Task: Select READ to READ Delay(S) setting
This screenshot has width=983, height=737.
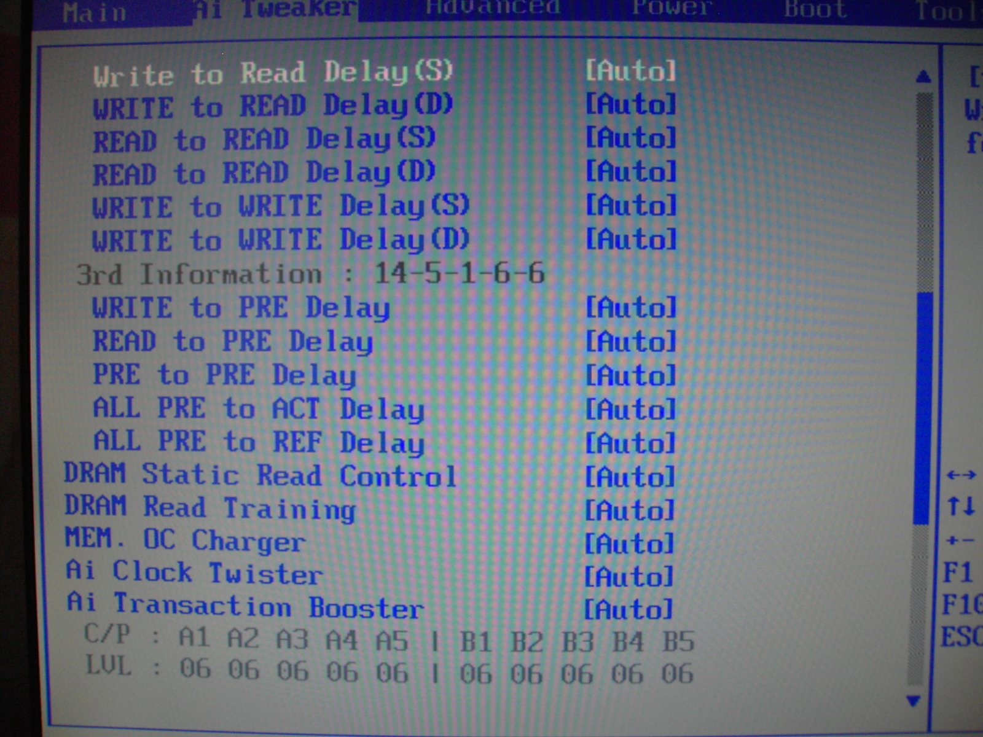Action: pyautogui.click(x=265, y=140)
